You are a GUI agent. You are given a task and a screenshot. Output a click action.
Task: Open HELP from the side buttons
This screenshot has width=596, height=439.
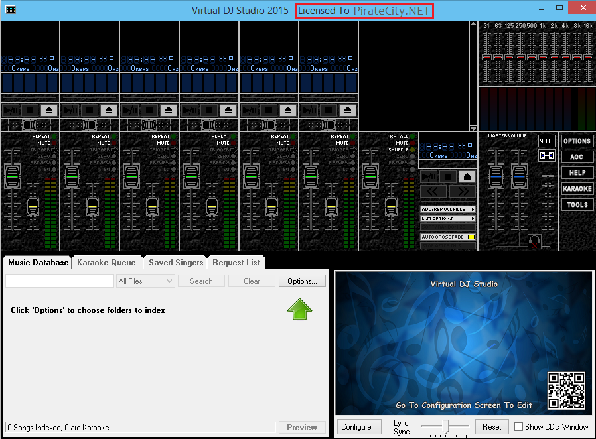pyautogui.click(x=577, y=173)
